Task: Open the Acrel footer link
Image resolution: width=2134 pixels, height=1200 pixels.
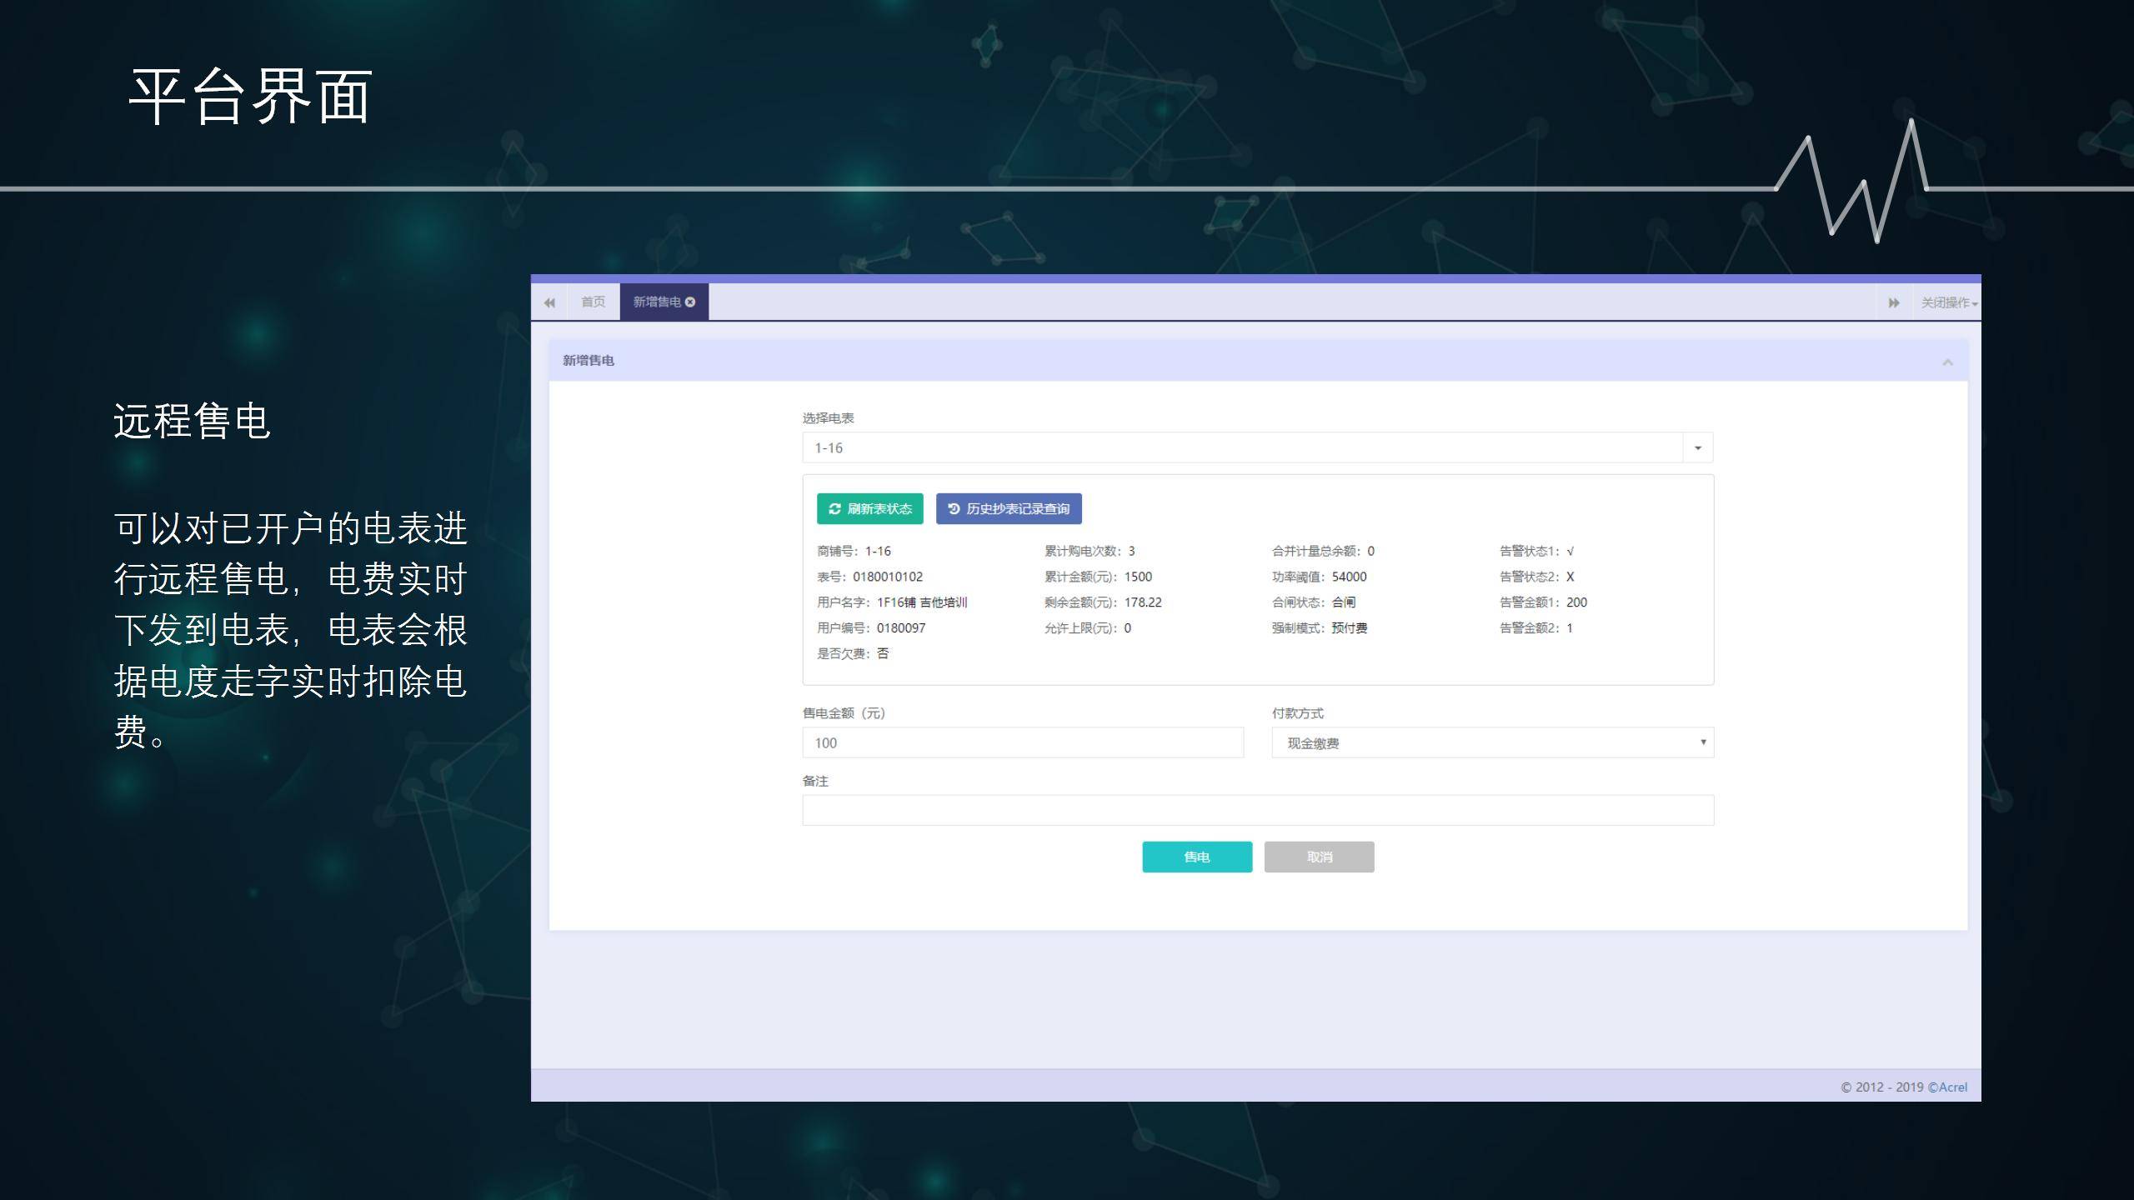Action: (1952, 1087)
